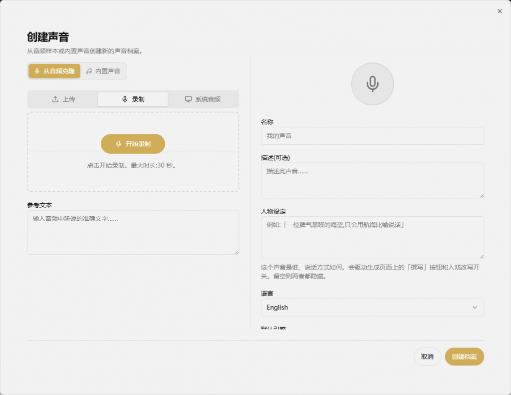The height and width of the screenshot is (395, 511).
Task: Click the 取消 button
Action: pyautogui.click(x=427, y=357)
